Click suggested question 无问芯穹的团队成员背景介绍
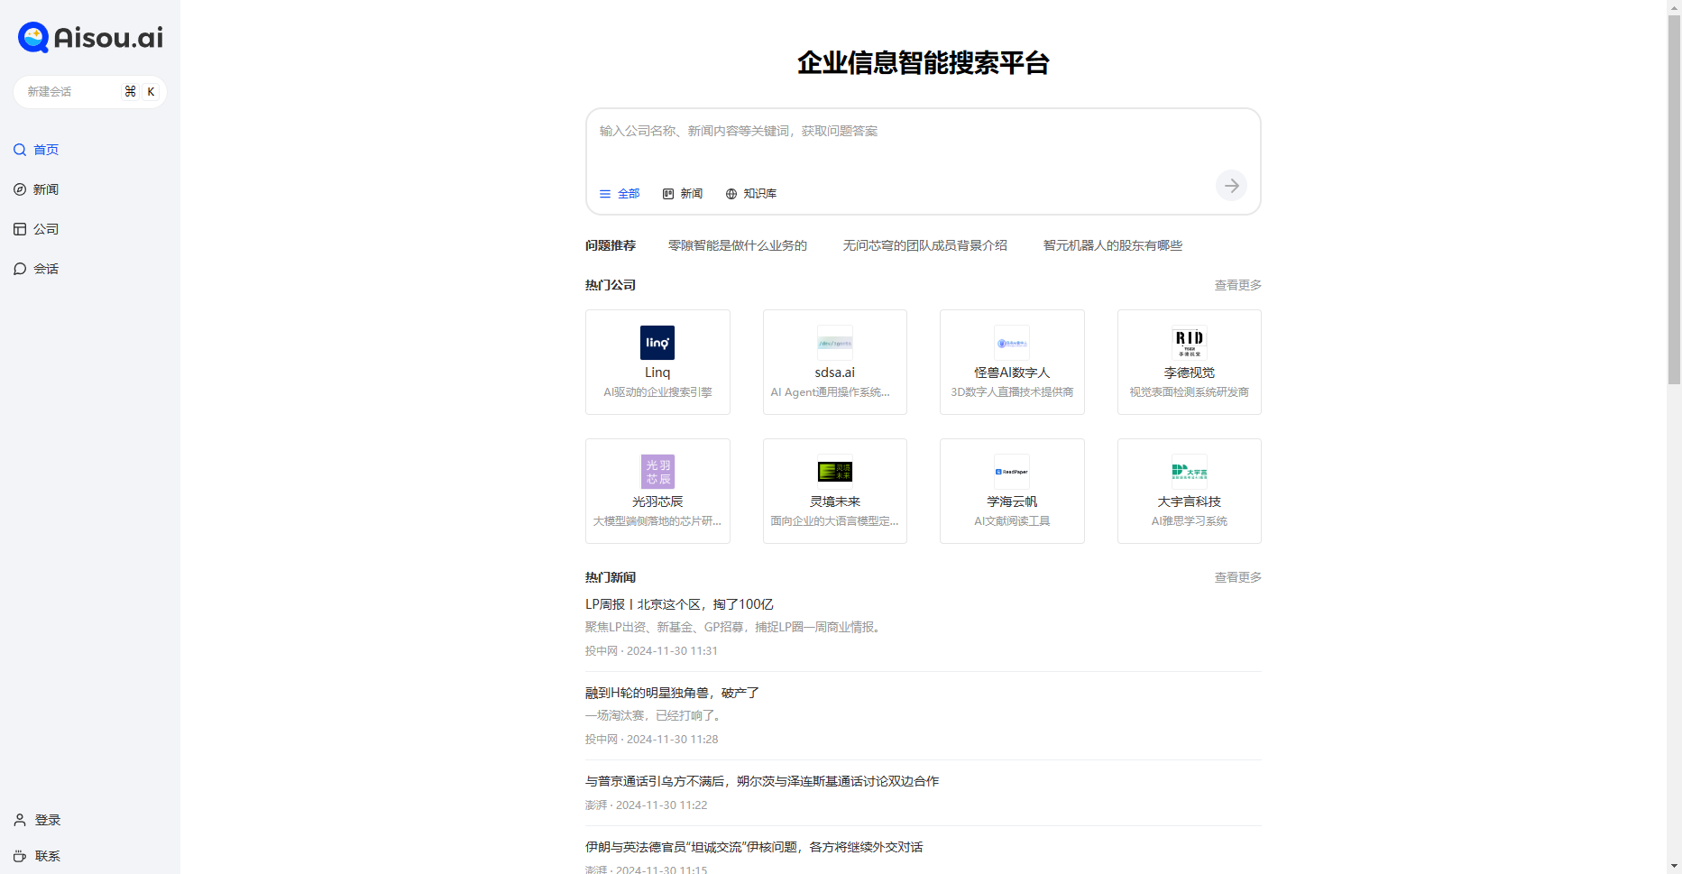Image resolution: width=1682 pixels, height=874 pixels. [924, 245]
